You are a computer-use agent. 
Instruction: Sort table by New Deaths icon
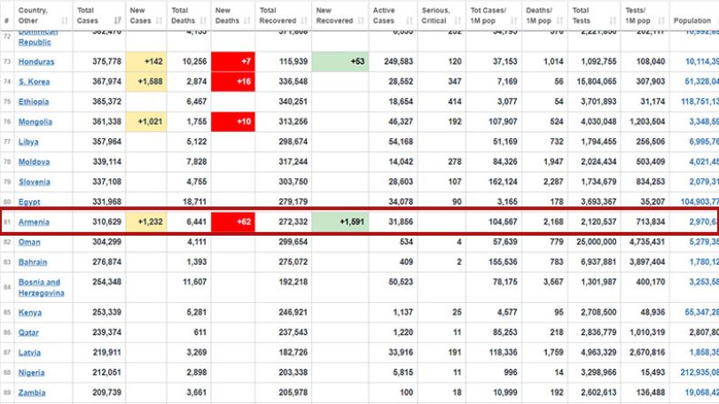tap(247, 20)
